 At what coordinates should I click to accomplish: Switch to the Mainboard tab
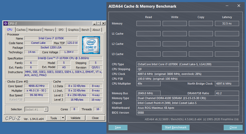35,30
